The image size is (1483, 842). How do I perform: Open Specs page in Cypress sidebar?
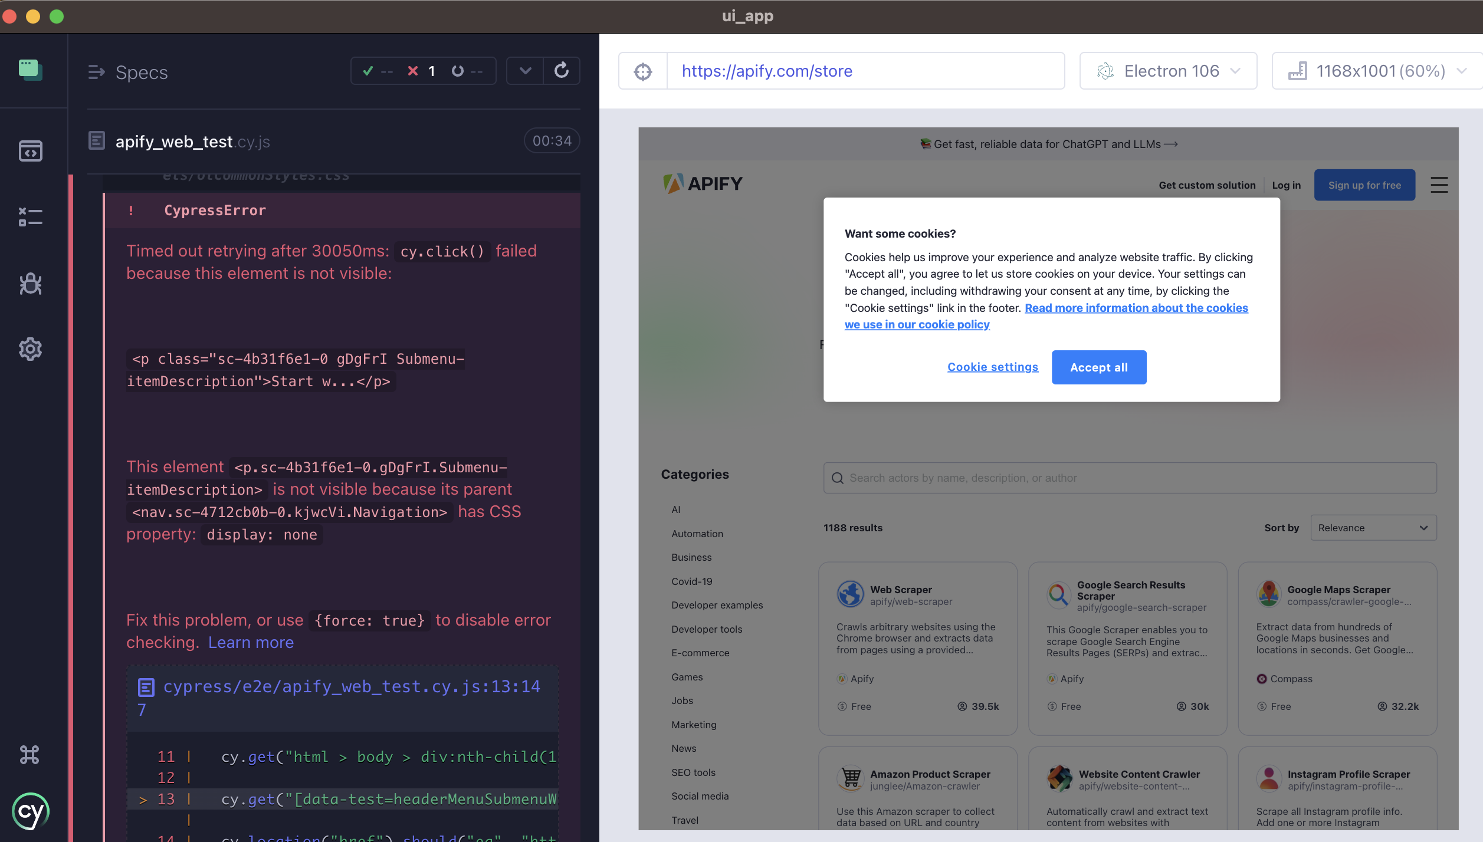point(30,151)
